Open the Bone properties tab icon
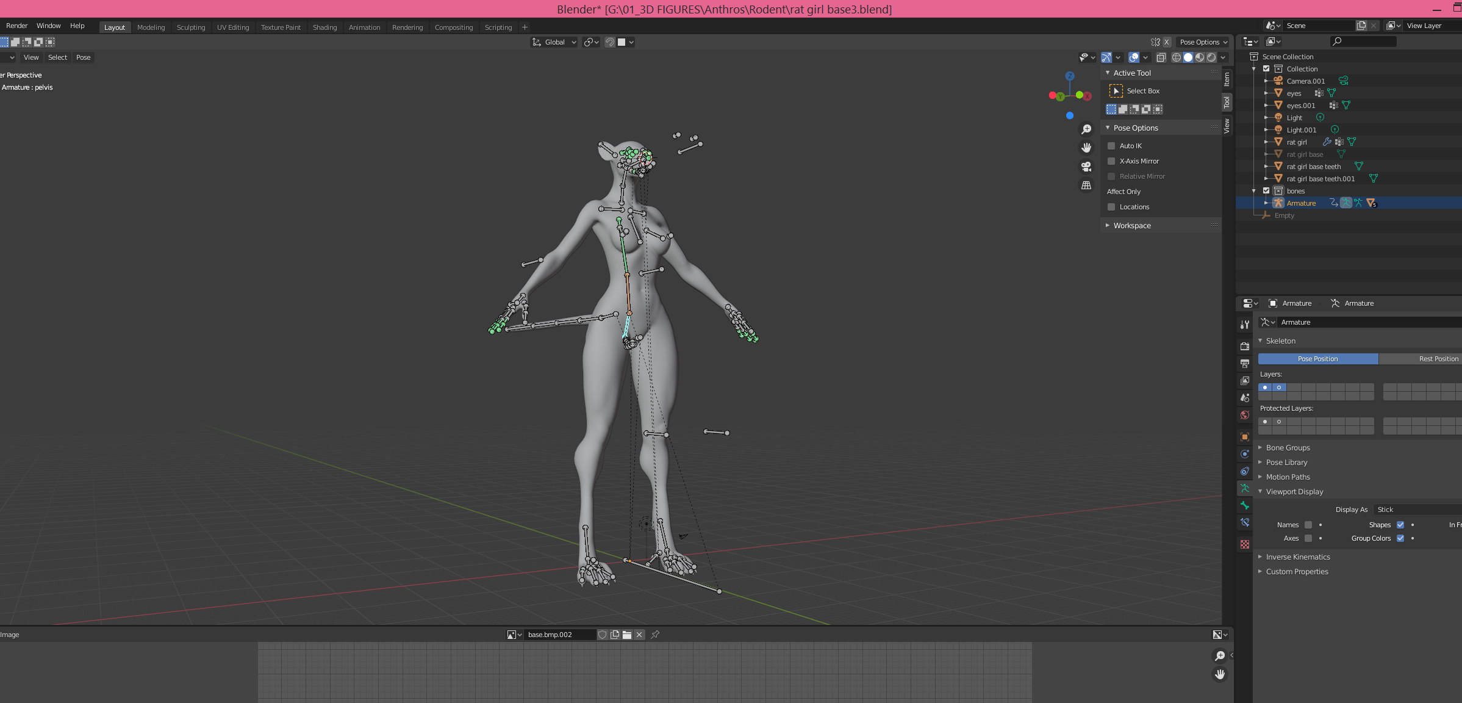Viewport: 1462px width, 703px height. 1245,505
